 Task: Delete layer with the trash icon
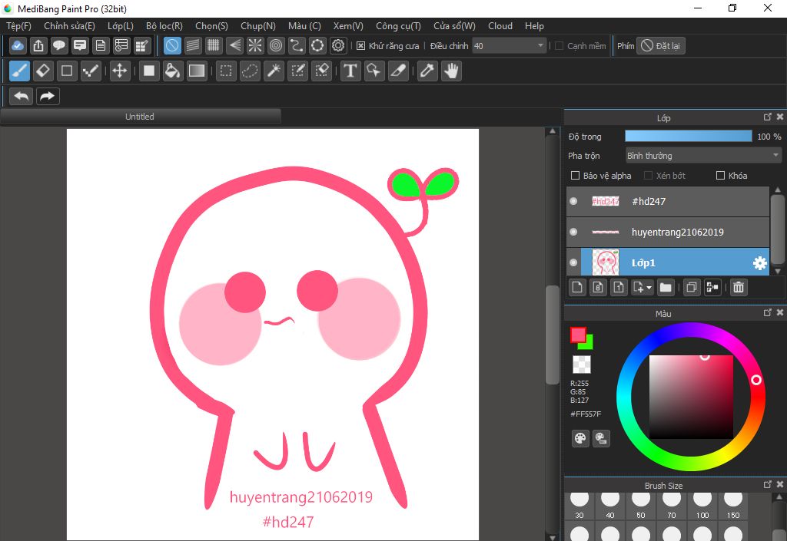click(x=738, y=288)
